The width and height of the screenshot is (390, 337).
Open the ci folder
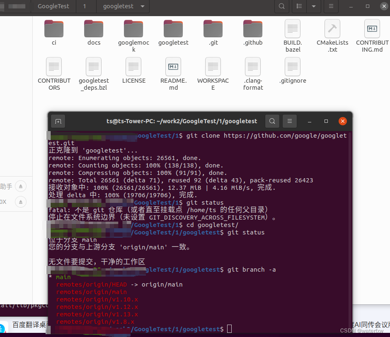click(54, 33)
